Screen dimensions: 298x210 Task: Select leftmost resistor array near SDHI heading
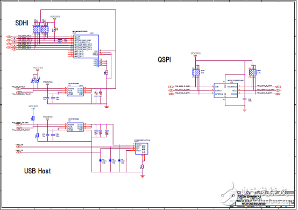pyautogui.click(x=37, y=30)
